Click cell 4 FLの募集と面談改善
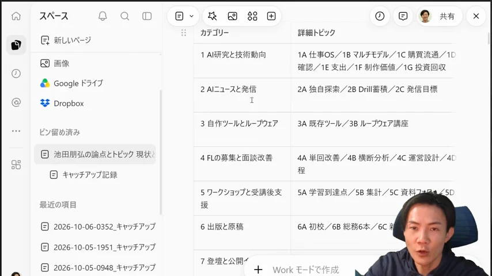Image resolution: width=492 pixels, height=276 pixels. click(242, 164)
